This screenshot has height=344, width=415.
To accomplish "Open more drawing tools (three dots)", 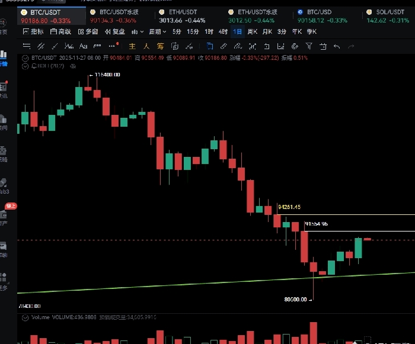I will [111, 46].
